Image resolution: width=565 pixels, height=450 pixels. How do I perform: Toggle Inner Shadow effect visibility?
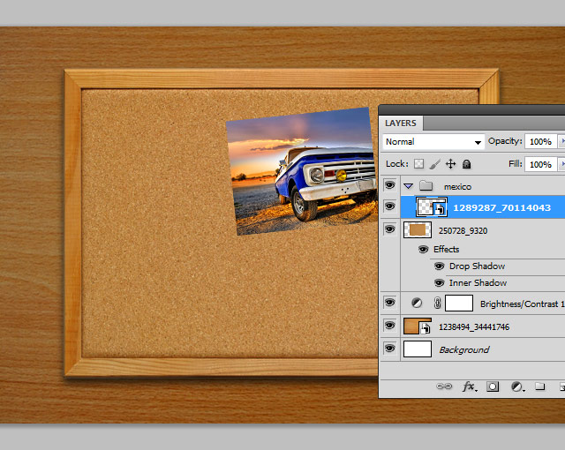(x=439, y=283)
